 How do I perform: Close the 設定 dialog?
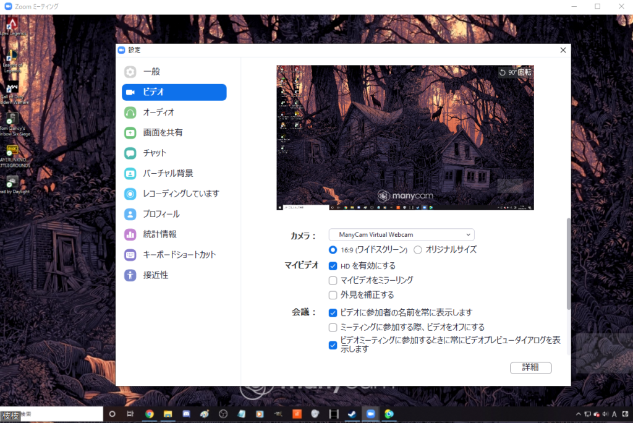[563, 50]
